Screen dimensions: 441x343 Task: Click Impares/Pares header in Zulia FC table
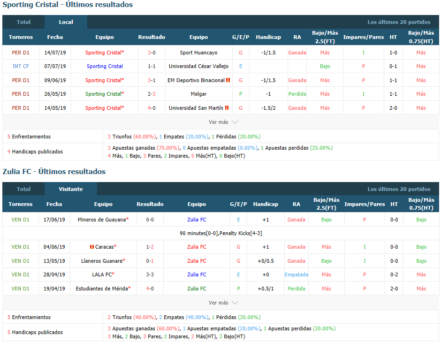click(365, 204)
